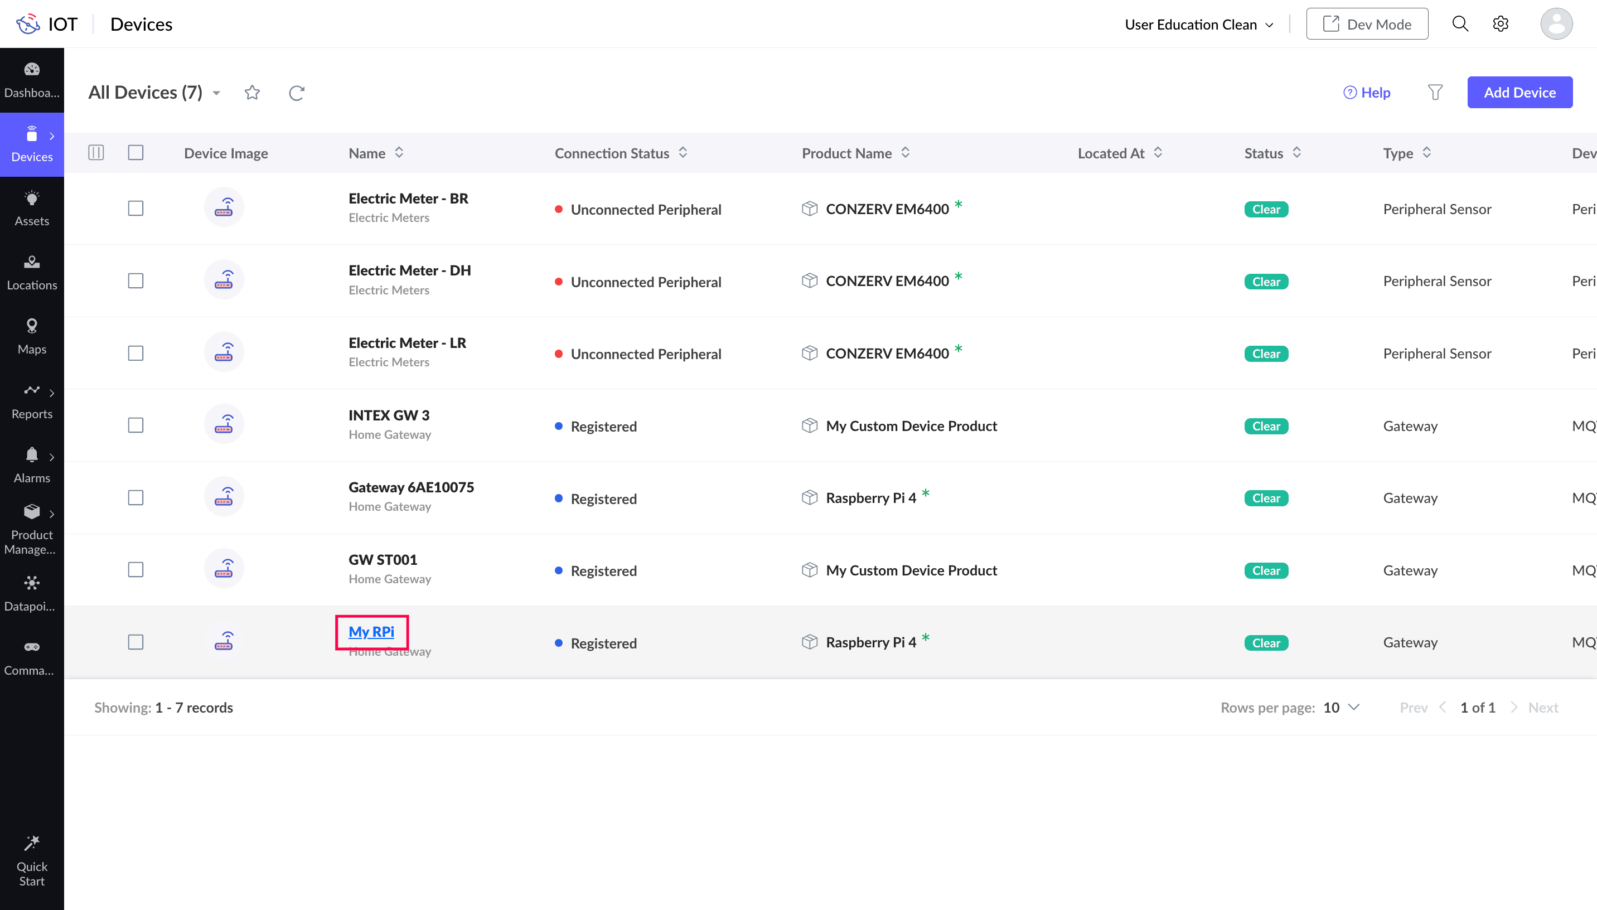This screenshot has width=1597, height=910.
Task: Toggle the select-all header checkbox
Action: (x=135, y=152)
